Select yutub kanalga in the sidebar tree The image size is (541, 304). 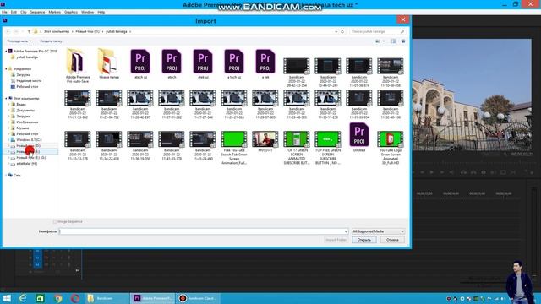pos(26,57)
